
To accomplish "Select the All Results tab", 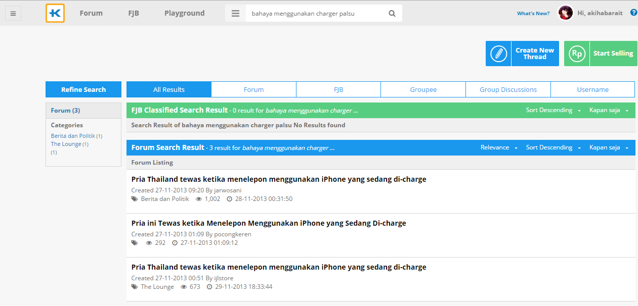I will click(169, 89).
